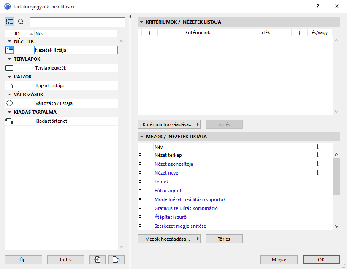Click reorder handle of Nézet azonosítója

tap(140, 164)
